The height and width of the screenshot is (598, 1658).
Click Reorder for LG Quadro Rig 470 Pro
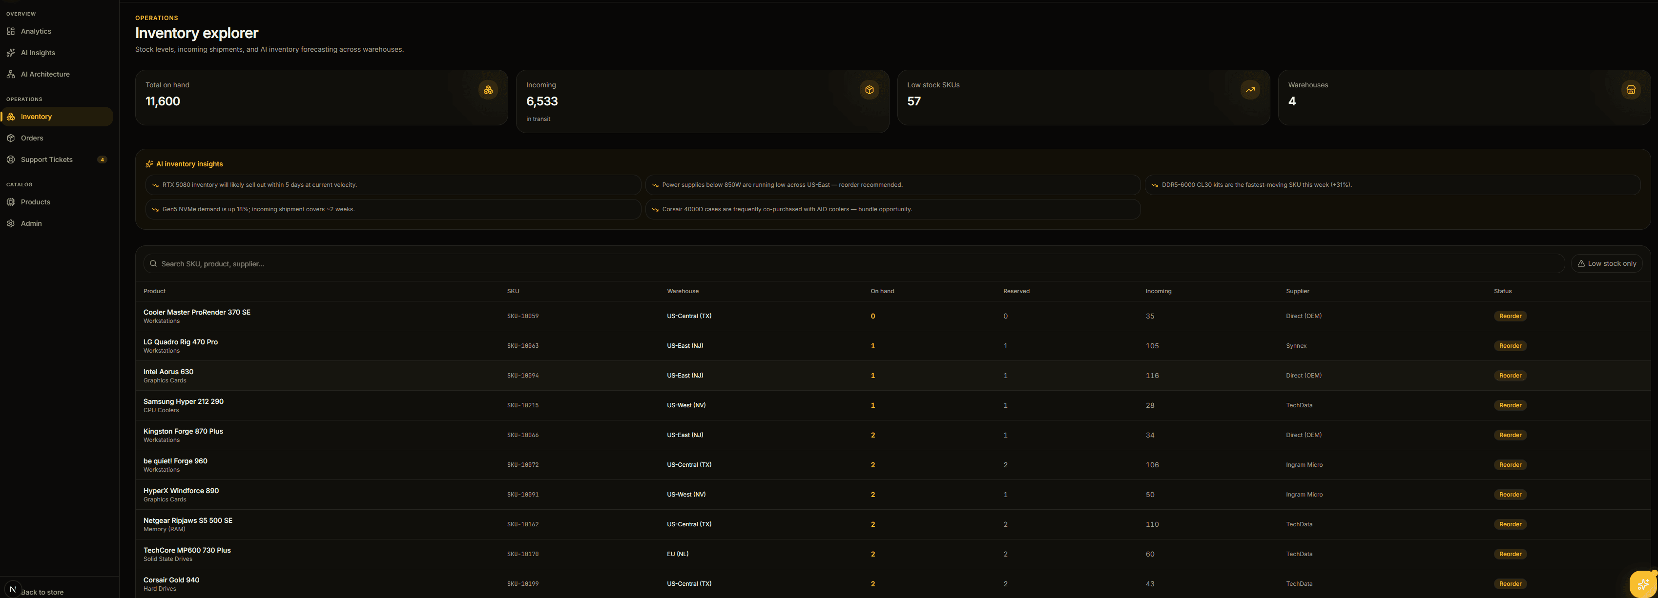click(x=1510, y=346)
